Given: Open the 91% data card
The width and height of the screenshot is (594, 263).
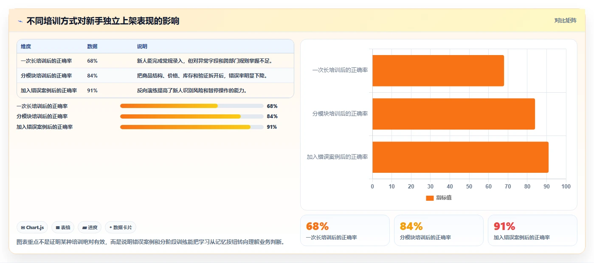Looking at the screenshot, I should pyautogui.click(x=532, y=230).
